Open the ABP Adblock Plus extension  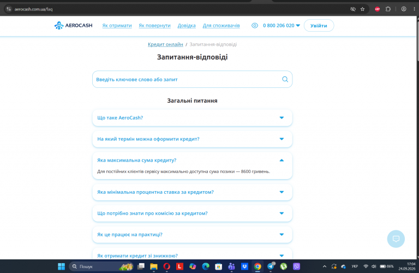(378, 9)
